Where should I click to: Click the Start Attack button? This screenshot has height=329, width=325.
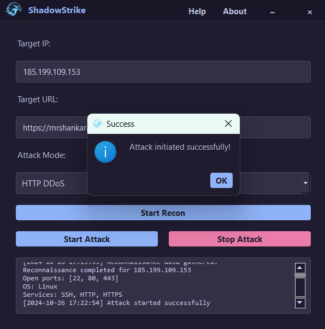tap(87, 239)
